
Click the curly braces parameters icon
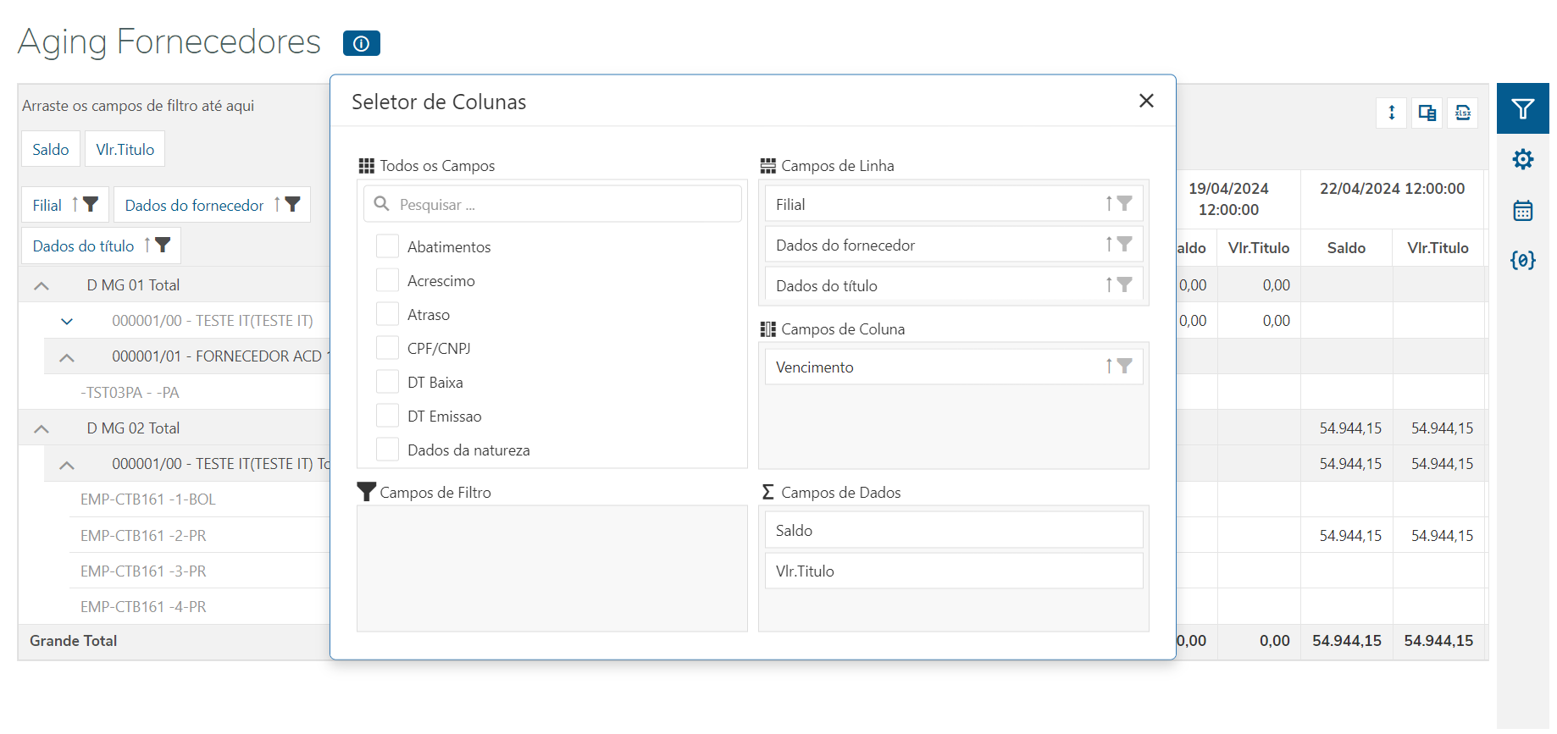1522,260
